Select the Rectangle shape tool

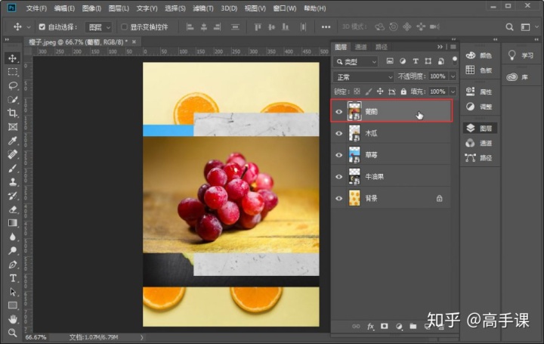click(13, 305)
